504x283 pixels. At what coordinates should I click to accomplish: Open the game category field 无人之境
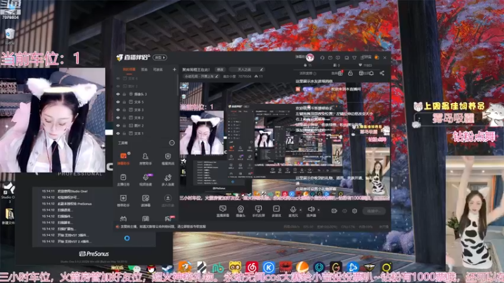coord(248,69)
